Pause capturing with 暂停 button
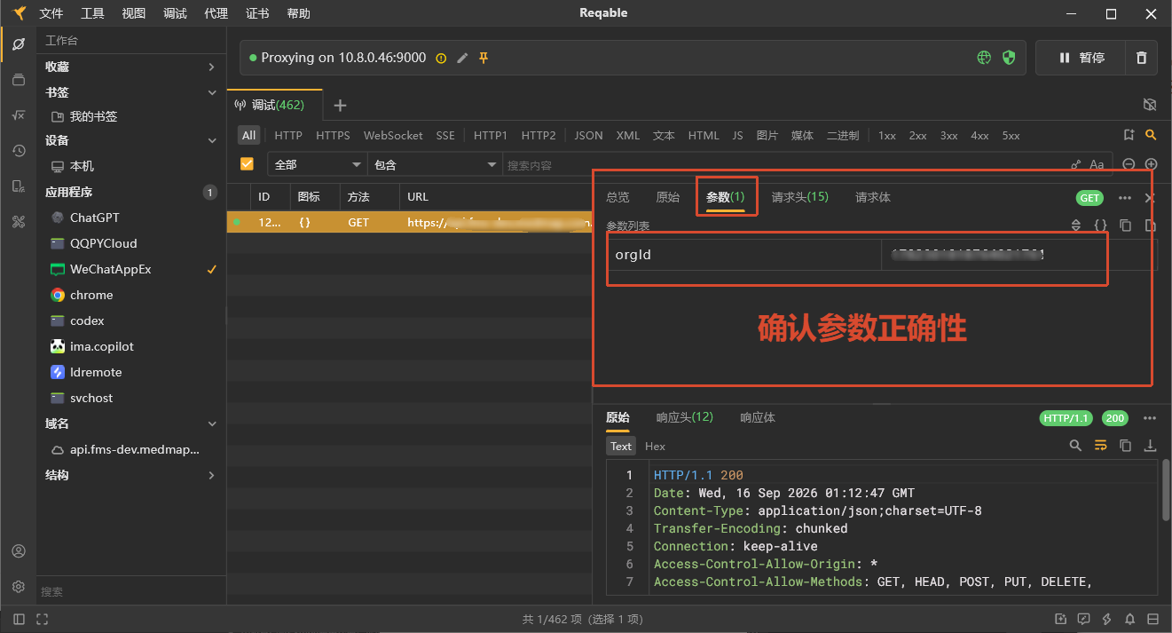 click(x=1081, y=58)
